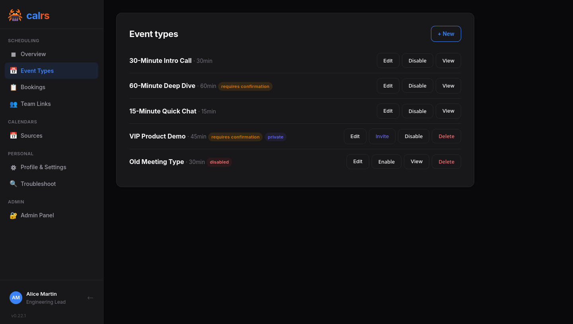Click the Event Types calendar icon
Image resolution: width=573 pixels, height=324 pixels.
click(13, 70)
